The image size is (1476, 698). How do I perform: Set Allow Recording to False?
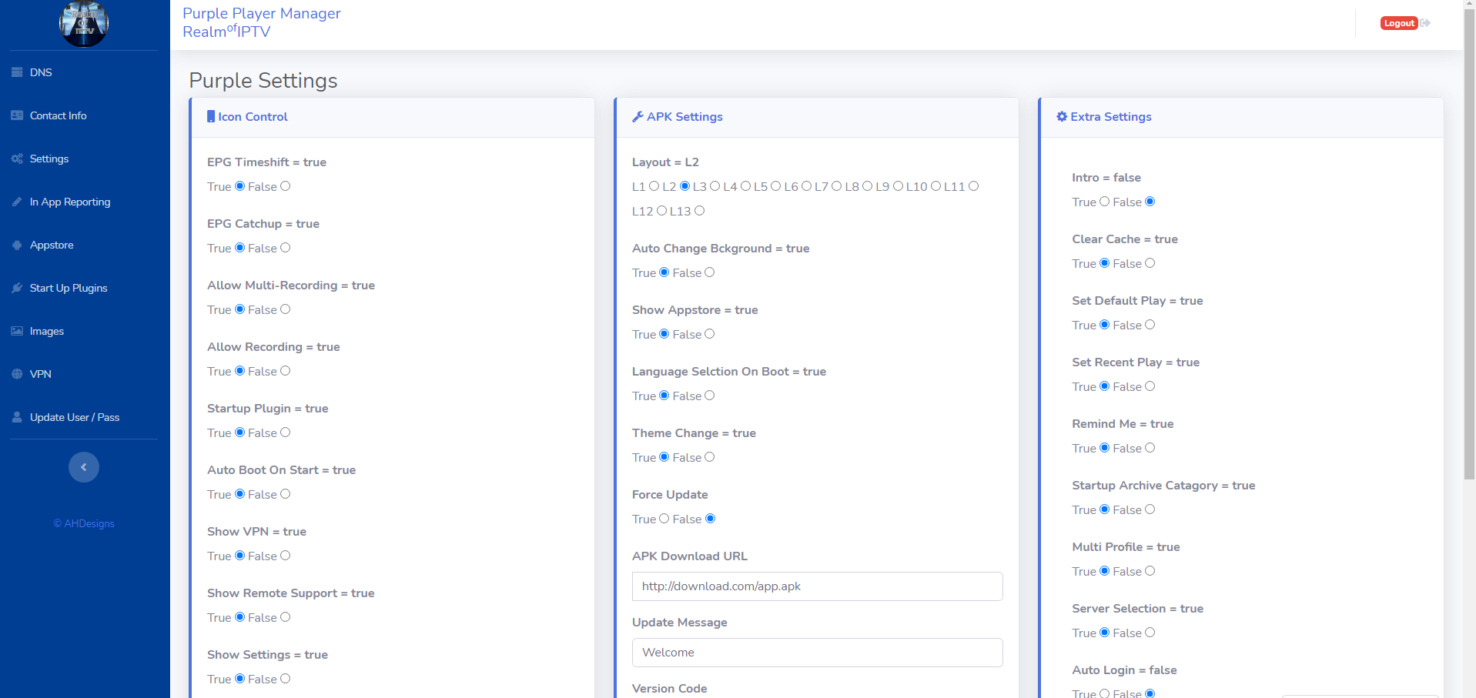tap(286, 371)
